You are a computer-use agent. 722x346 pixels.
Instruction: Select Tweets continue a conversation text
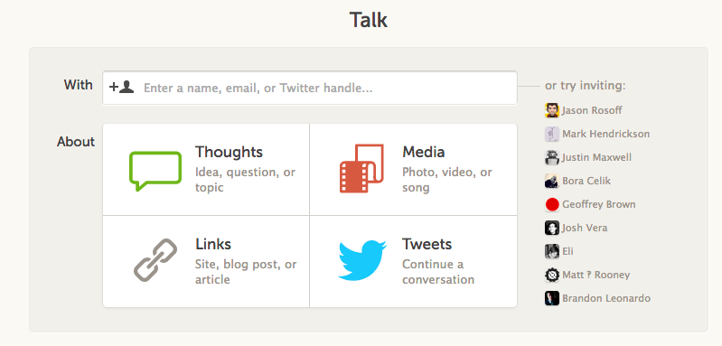click(438, 272)
